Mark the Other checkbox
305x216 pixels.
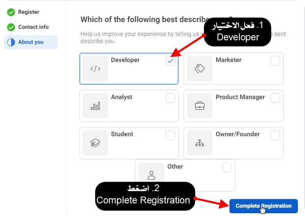coord(227,167)
